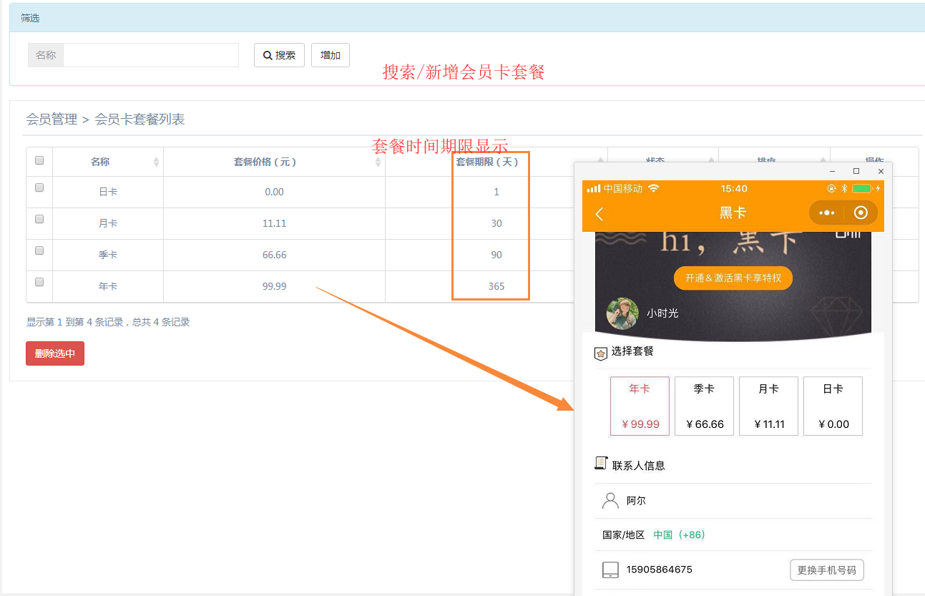
Task: Click the 365 days cell
Action: click(x=496, y=286)
